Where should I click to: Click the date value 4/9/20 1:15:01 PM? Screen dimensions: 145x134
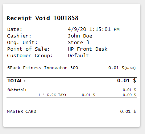tap(94, 29)
